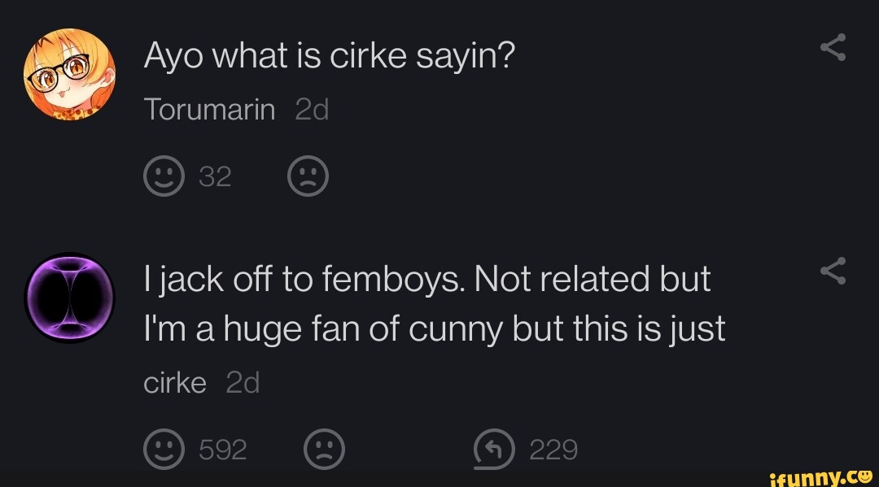Toggle smiley reaction showing 32 count
879x487 pixels.
[187, 175]
